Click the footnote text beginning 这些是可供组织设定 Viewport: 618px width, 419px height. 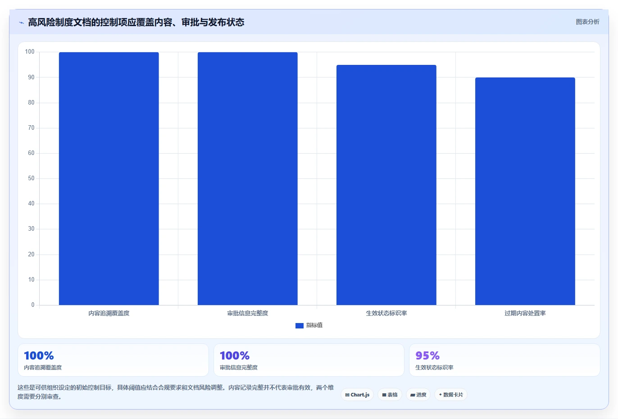(176, 392)
